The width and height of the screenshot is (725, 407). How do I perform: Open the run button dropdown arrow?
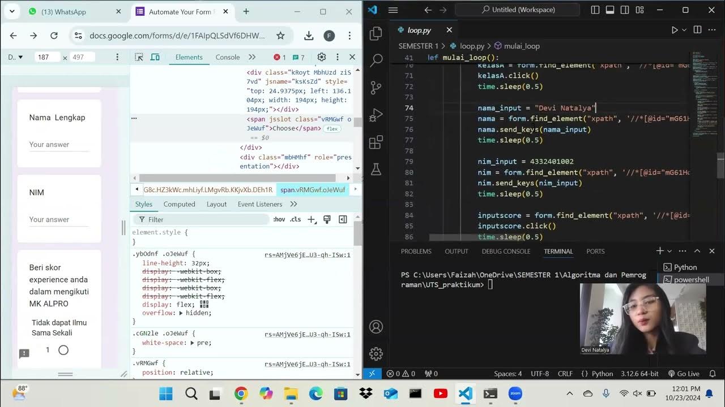pyautogui.click(x=684, y=30)
